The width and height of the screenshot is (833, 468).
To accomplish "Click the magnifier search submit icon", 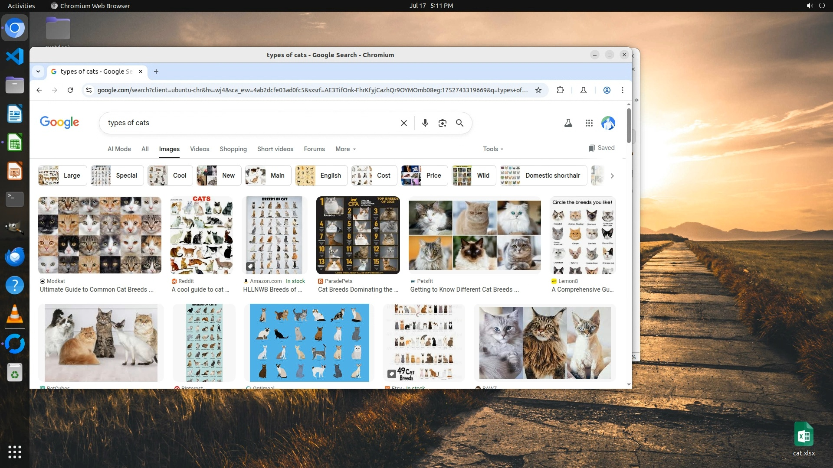I will (459, 123).
